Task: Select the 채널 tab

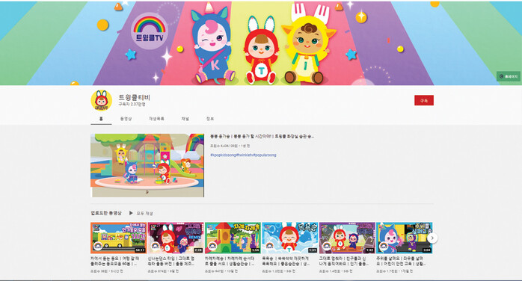Action: 185,119
